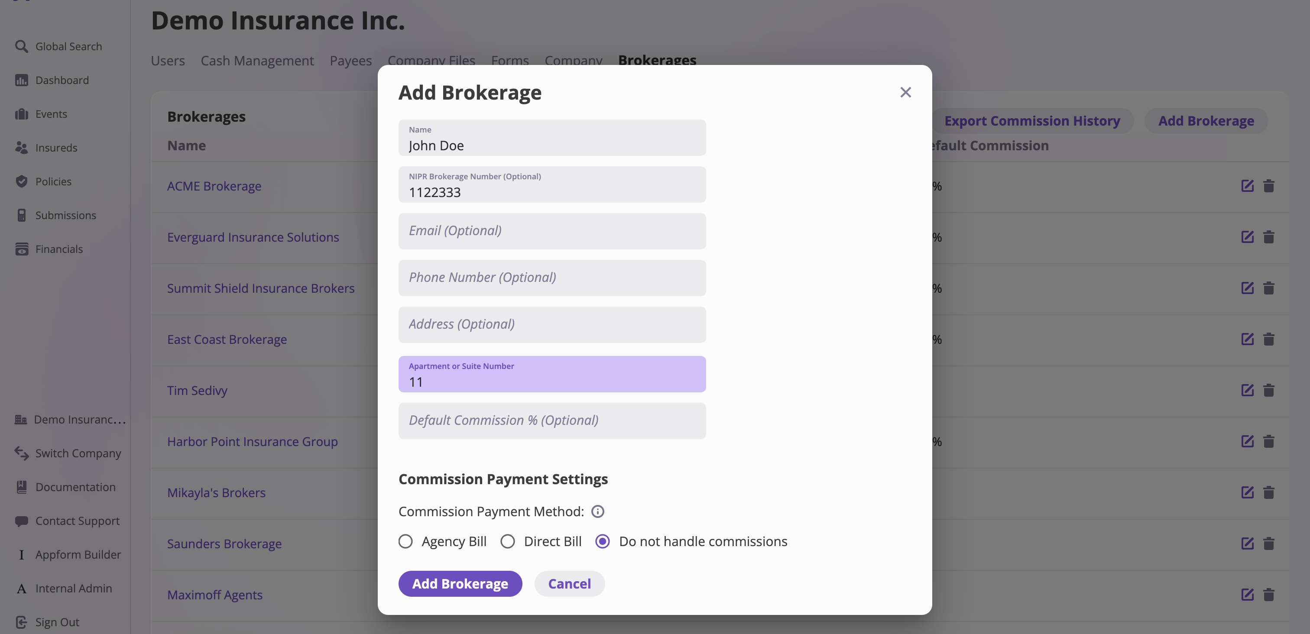Image resolution: width=1310 pixels, height=634 pixels.
Task: Open Summit Shield Insurance Brokers link
Action: (260, 288)
